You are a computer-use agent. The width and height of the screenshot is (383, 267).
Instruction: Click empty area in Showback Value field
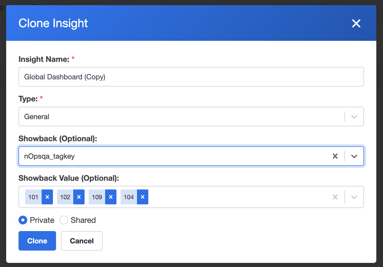click(x=239, y=197)
